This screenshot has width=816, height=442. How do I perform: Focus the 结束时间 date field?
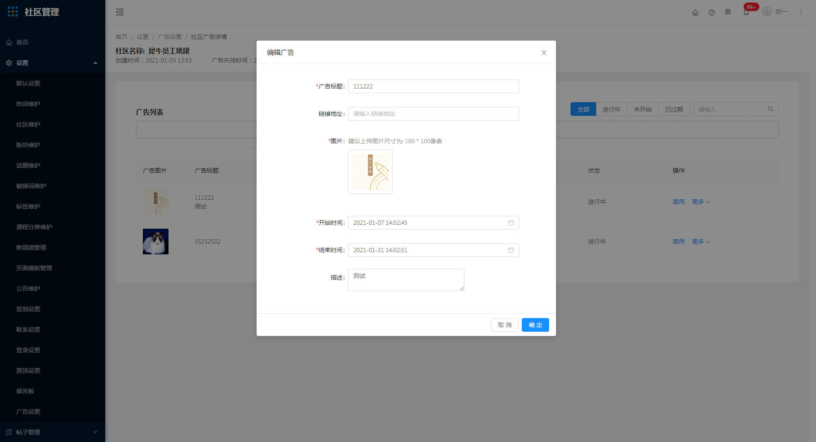(x=434, y=250)
